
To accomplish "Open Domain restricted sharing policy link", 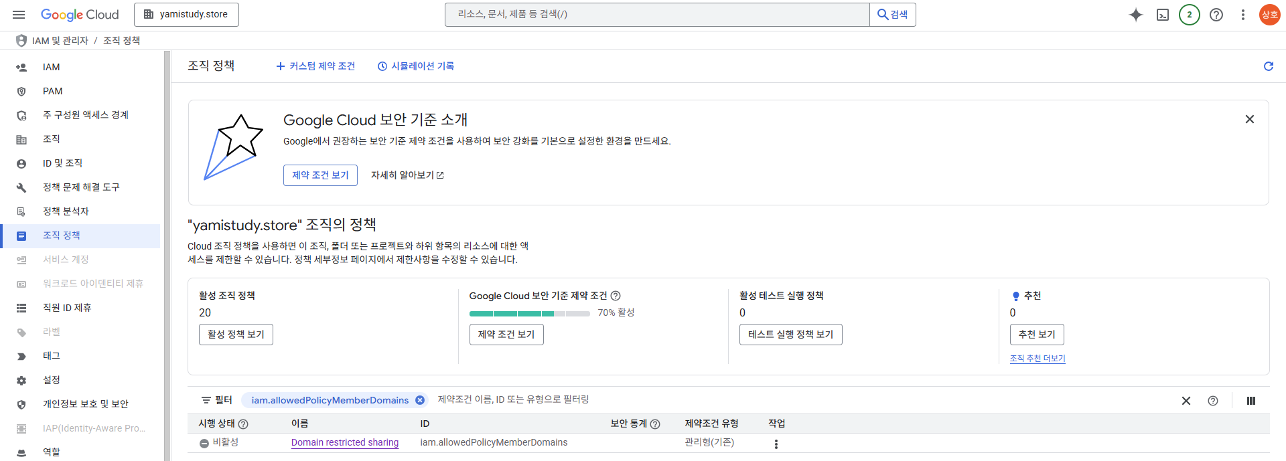I will tap(345, 442).
